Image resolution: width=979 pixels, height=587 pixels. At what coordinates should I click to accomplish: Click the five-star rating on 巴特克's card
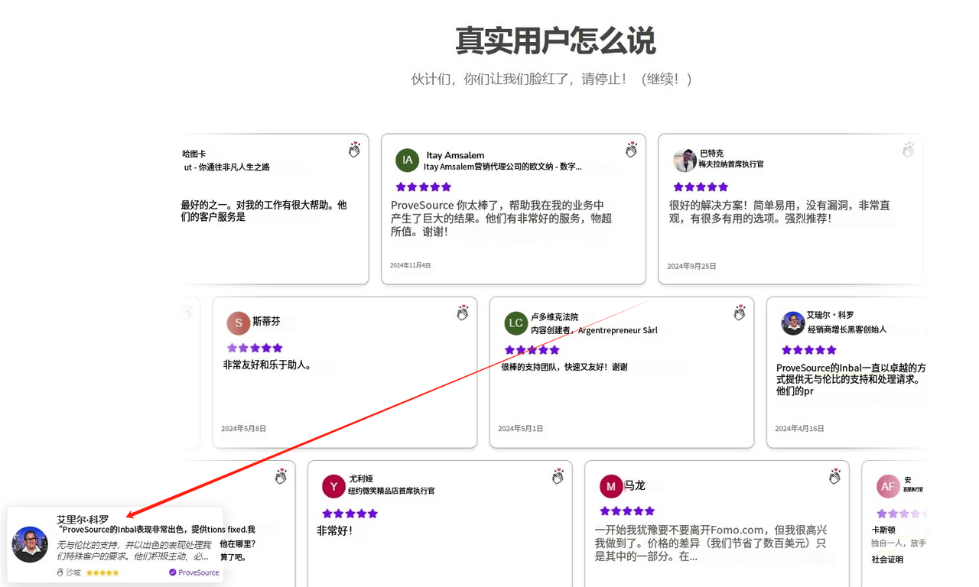(701, 186)
